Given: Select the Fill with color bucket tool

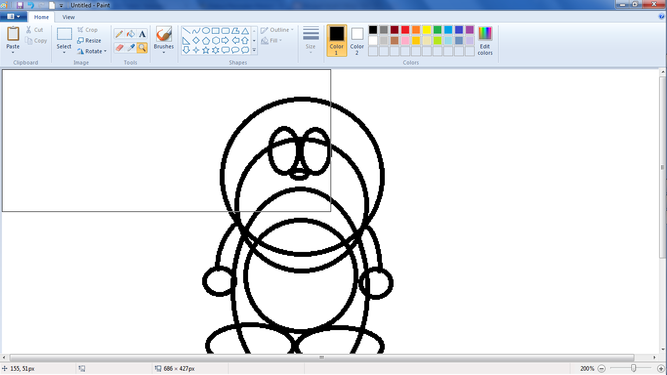Looking at the screenshot, I should (x=130, y=34).
